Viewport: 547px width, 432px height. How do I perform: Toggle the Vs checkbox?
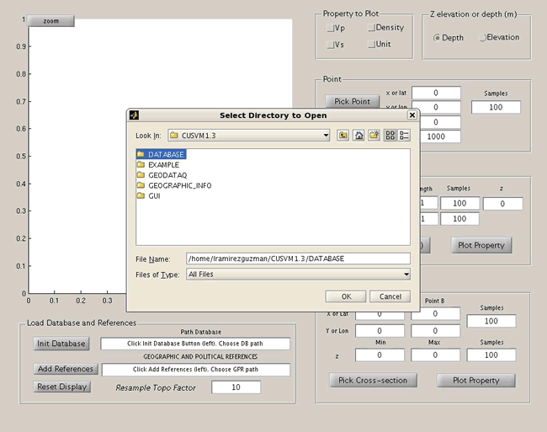331,45
